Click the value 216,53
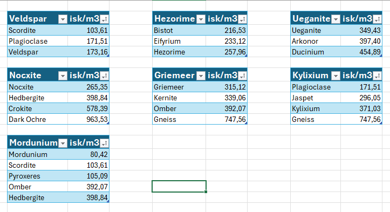The width and height of the screenshot is (390, 212). point(227,30)
